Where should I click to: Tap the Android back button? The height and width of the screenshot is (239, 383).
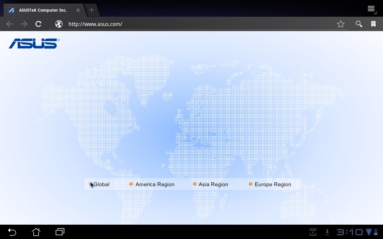[12, 232]
